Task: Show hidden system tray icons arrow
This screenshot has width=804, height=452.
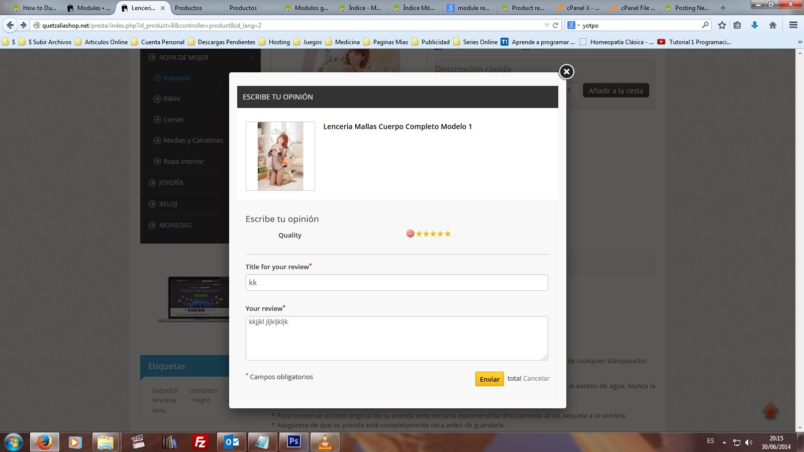Action: click(x=724, y=442)
